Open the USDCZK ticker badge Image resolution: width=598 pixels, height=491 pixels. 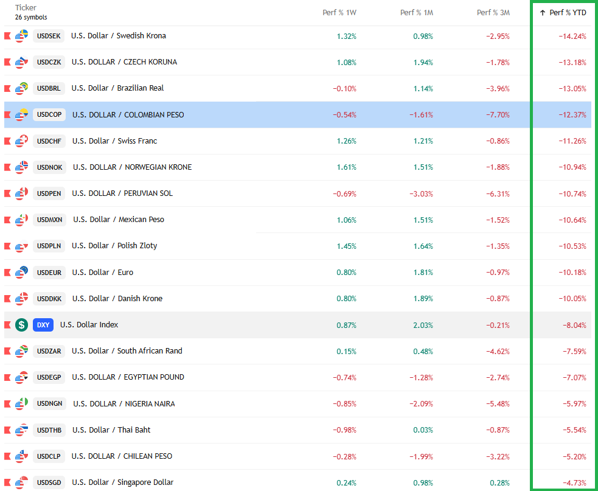49,62
